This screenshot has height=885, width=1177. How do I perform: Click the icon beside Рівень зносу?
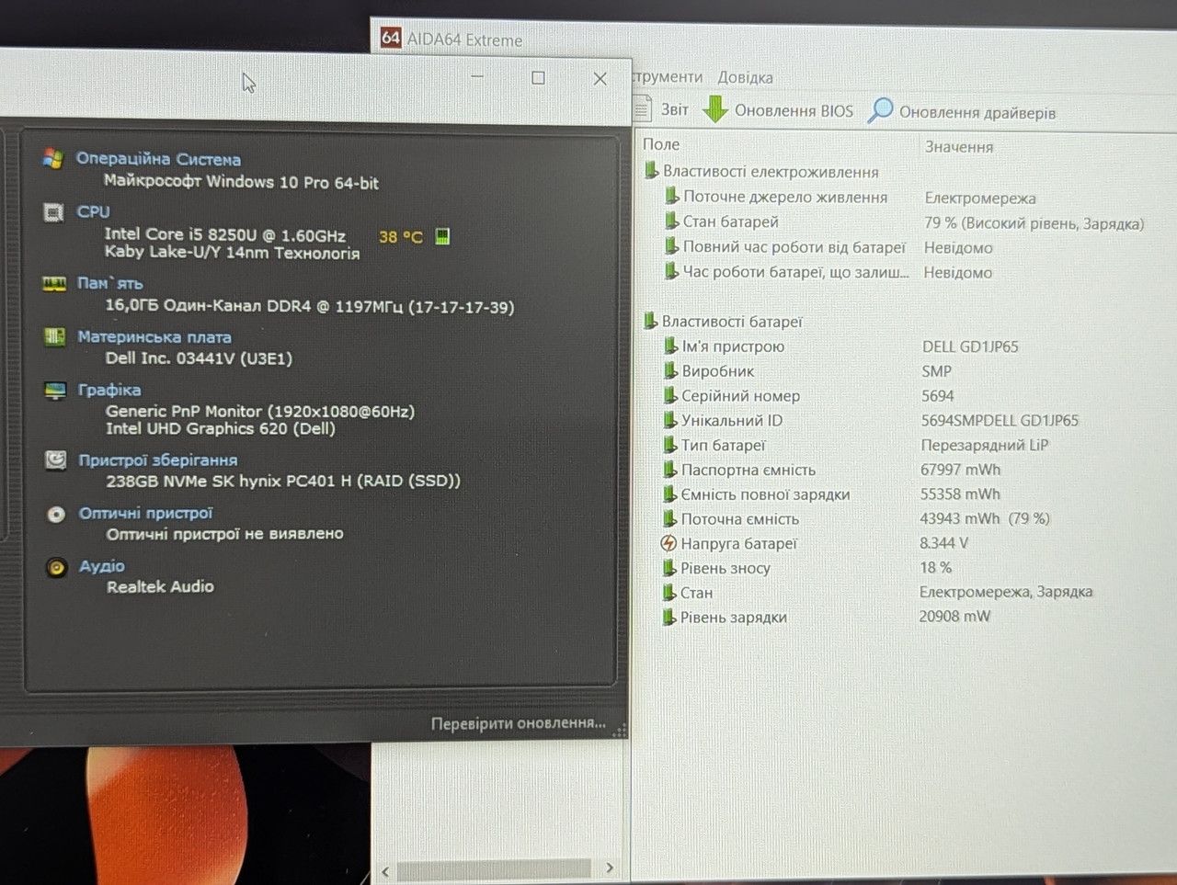[670, 568]
